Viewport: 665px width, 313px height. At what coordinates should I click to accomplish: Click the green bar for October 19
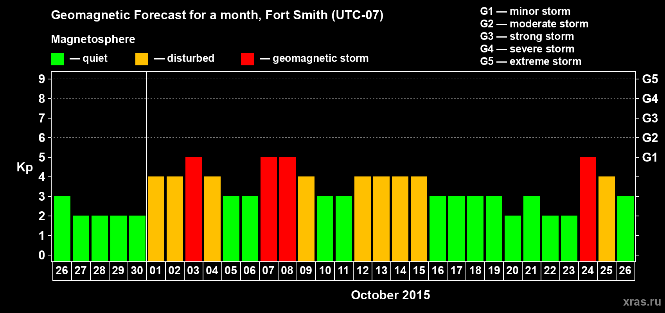494,228
